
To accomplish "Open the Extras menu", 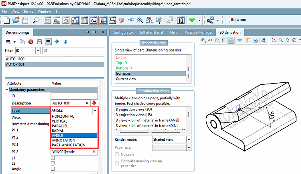I will click(x=28, y=12).
